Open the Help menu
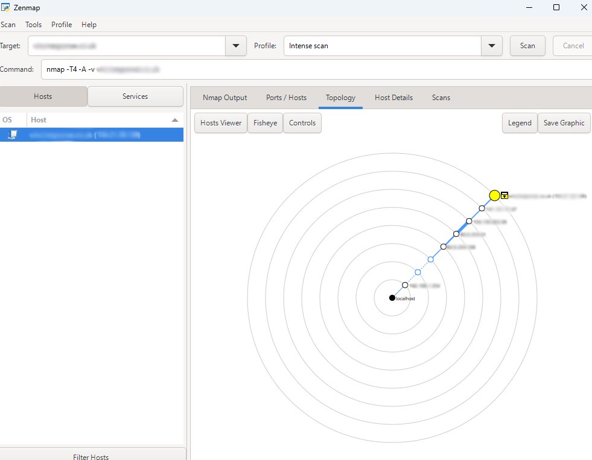The image size is (592, 460). click(89, 25)
